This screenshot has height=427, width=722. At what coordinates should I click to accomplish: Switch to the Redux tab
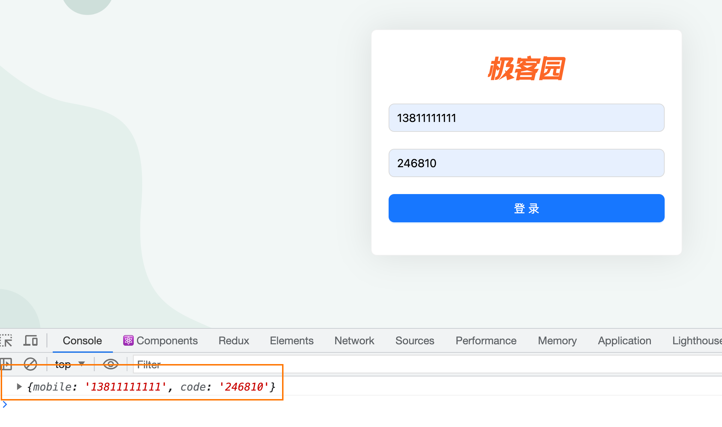[x=234, y=341]
